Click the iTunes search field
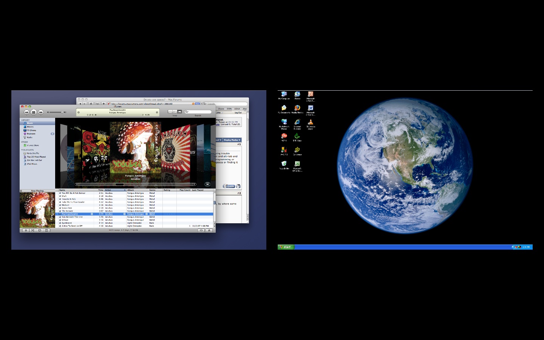 [x=198, y=112]
